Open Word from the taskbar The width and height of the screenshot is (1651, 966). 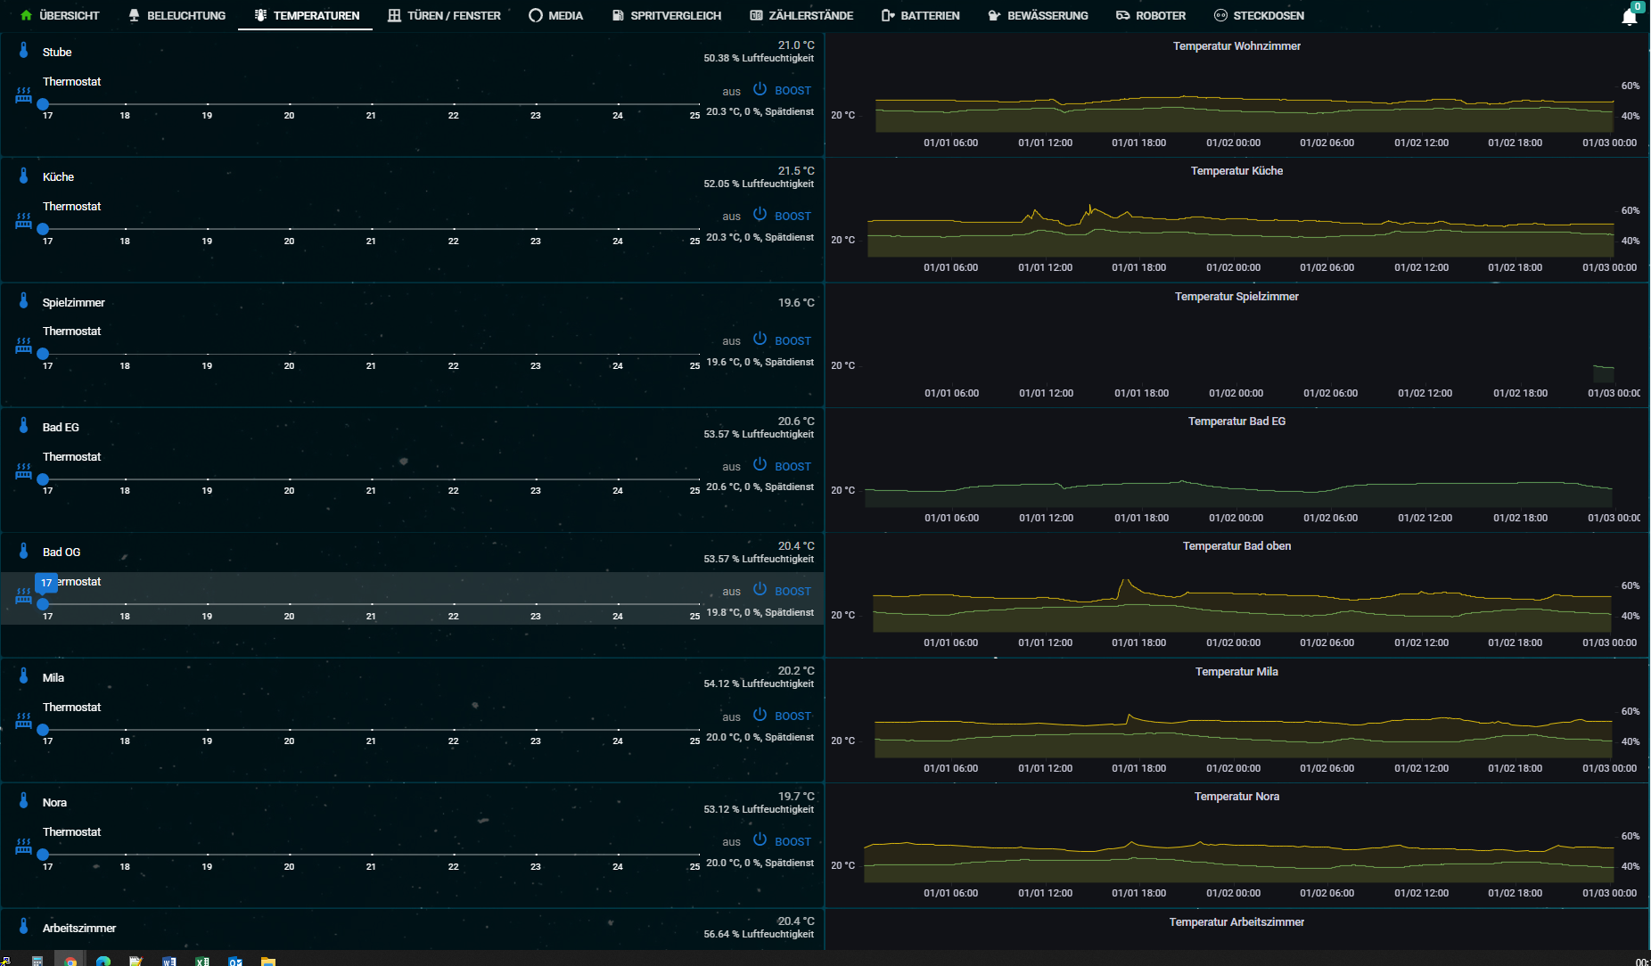click(169, 961)
